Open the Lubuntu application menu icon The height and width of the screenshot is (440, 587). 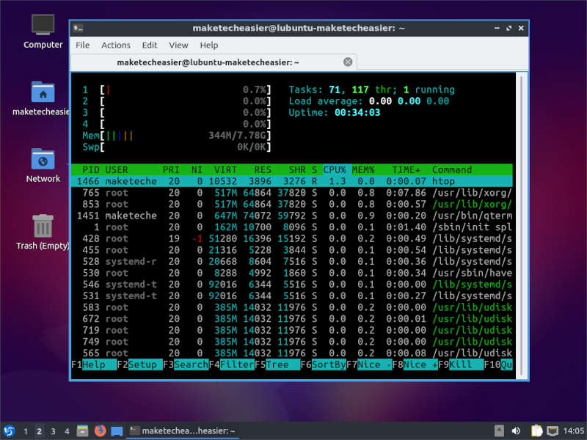[8, 430]
